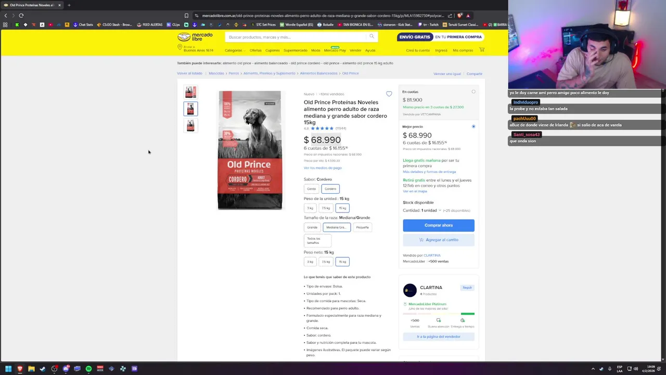Click the Compartir link
Viewport: 666px width, 375px height.
click(x=475, y=74)
